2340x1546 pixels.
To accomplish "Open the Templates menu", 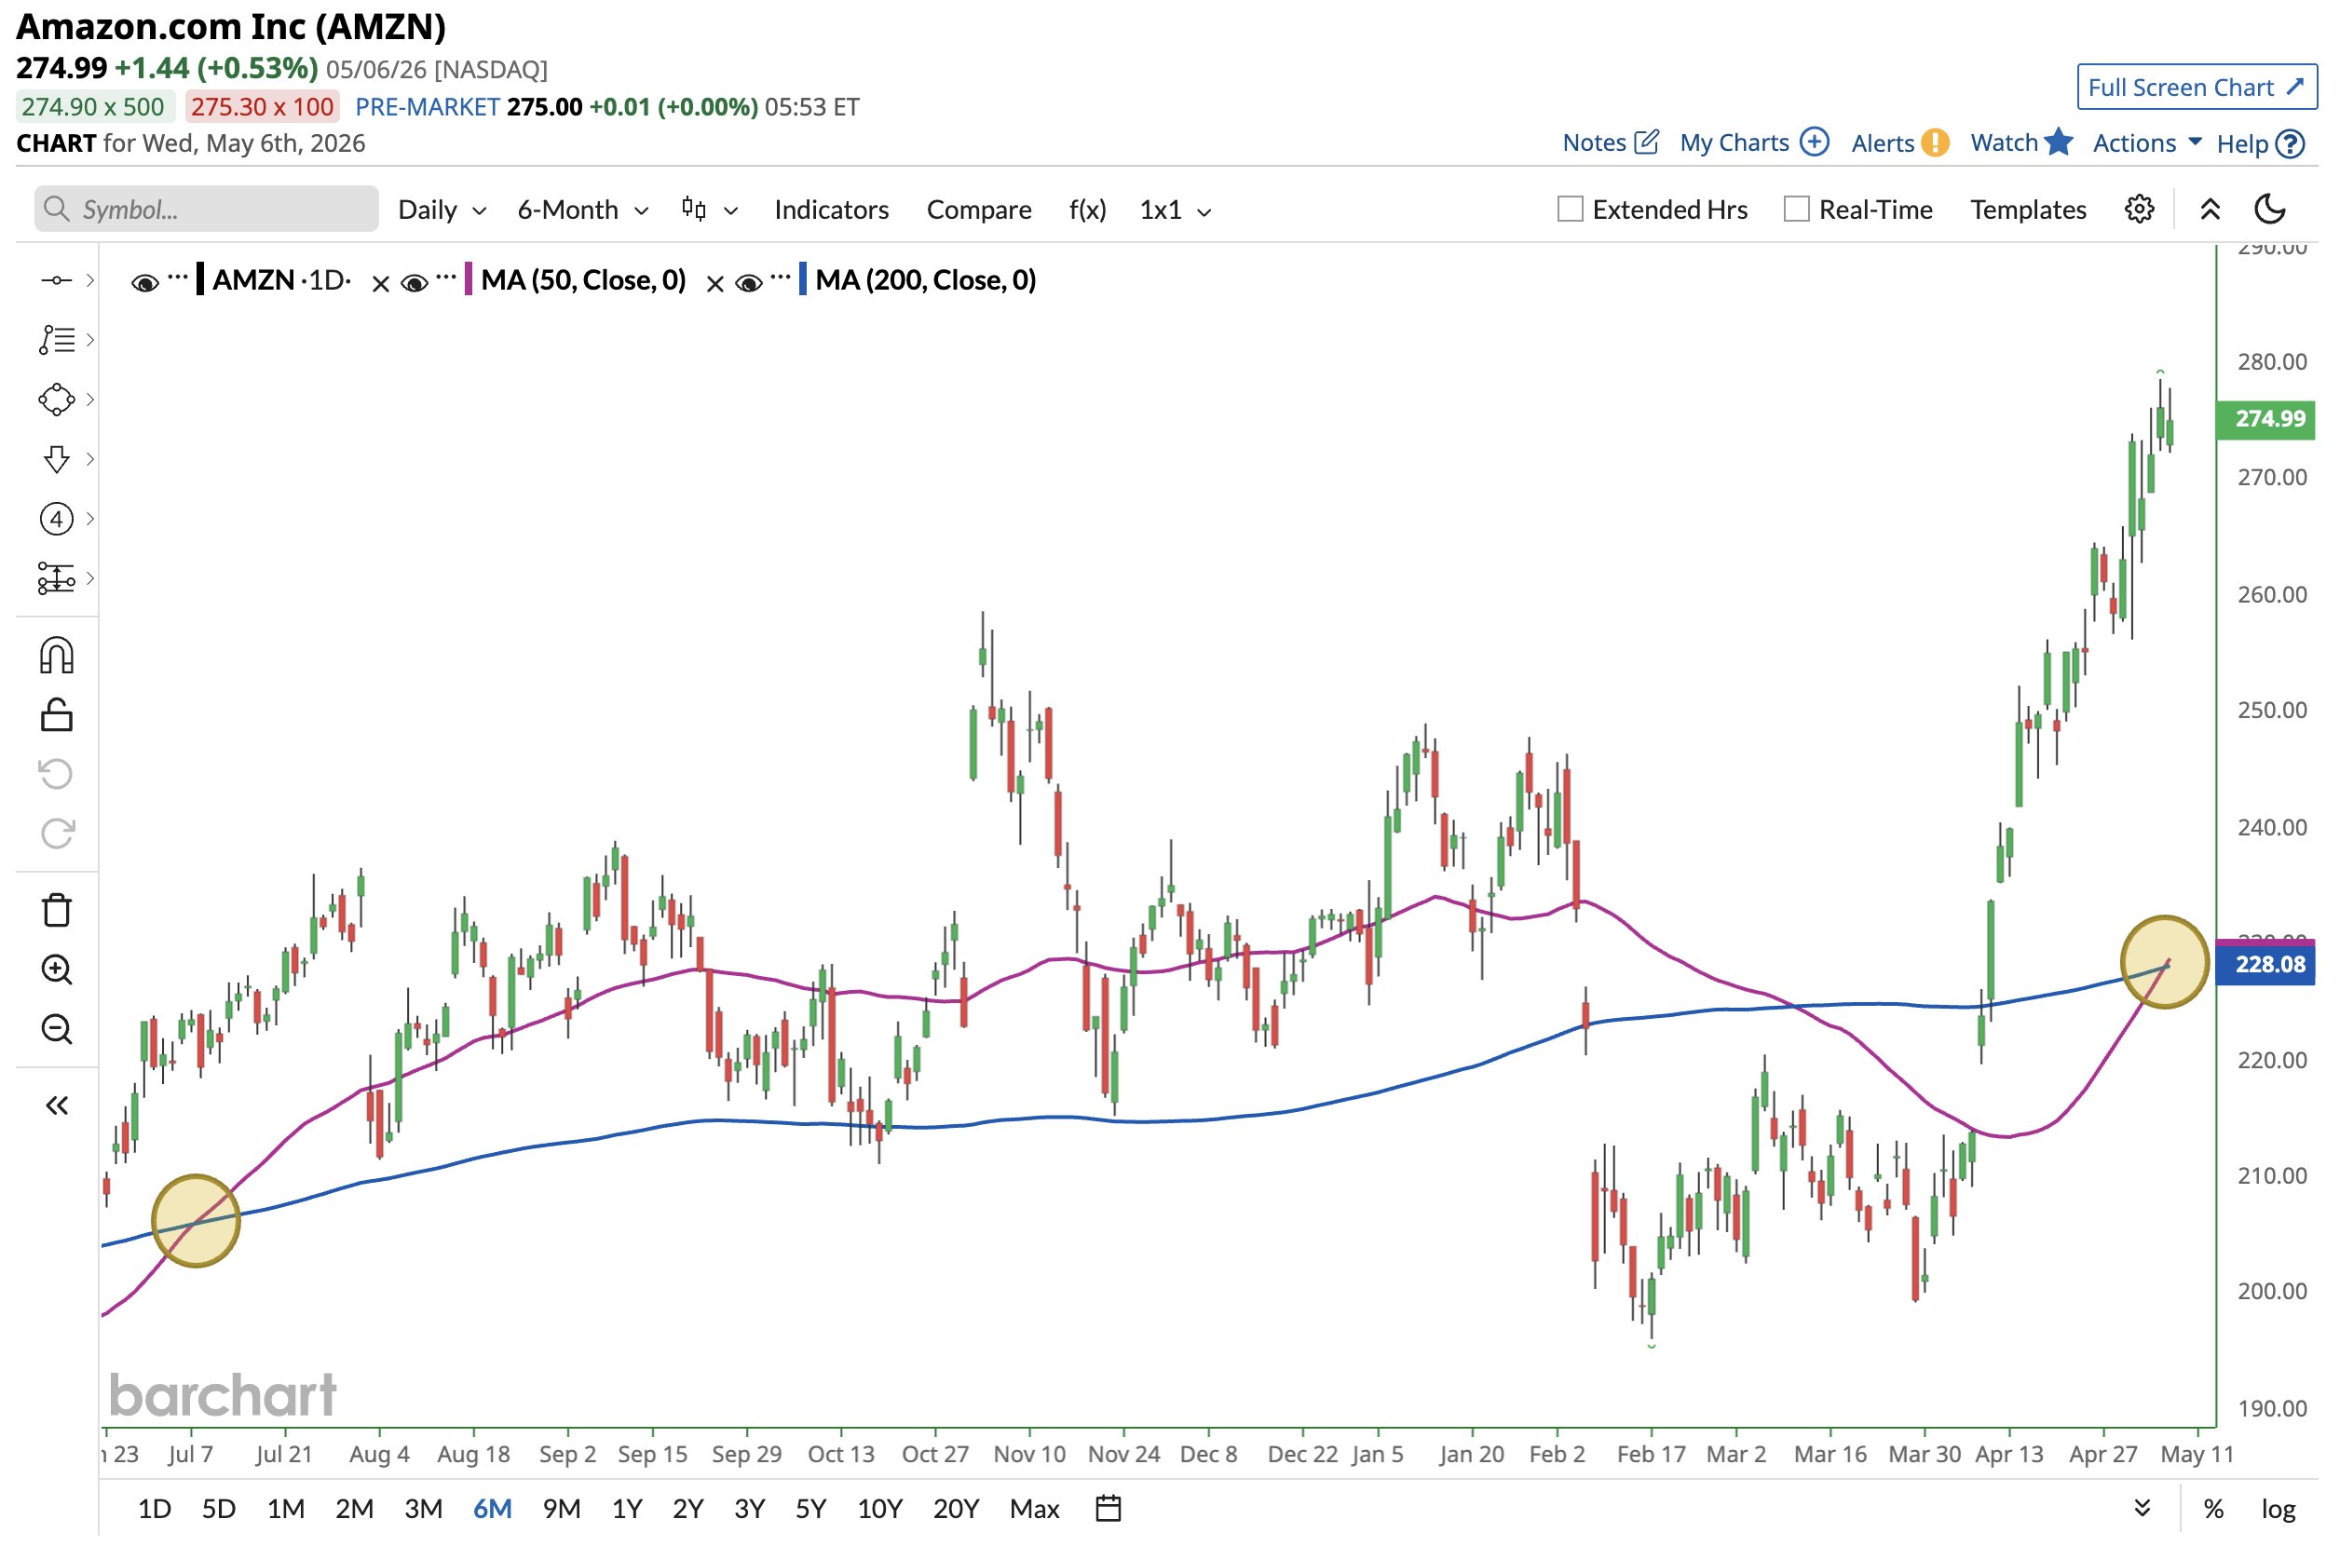I will pos(2027,209).
